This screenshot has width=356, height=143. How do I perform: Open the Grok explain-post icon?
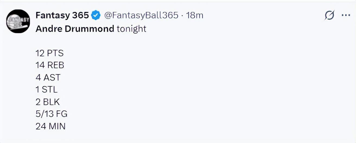329,15
